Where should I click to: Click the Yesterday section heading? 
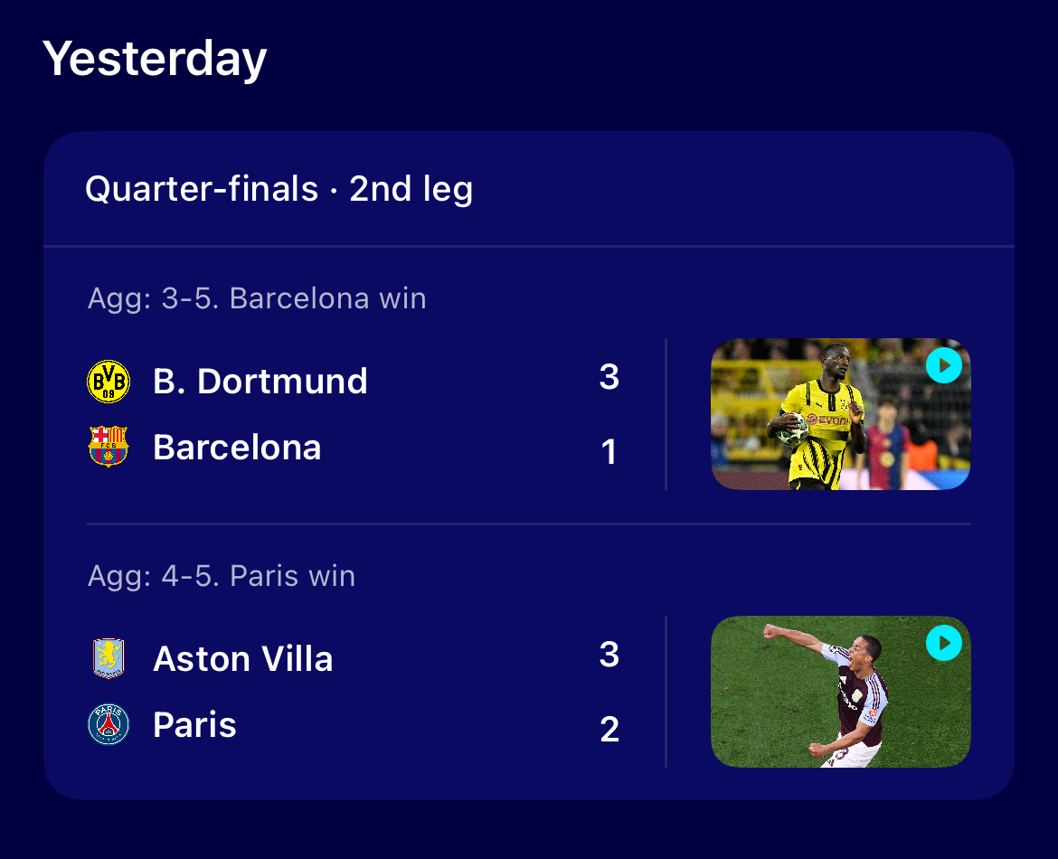coord(156,60)
